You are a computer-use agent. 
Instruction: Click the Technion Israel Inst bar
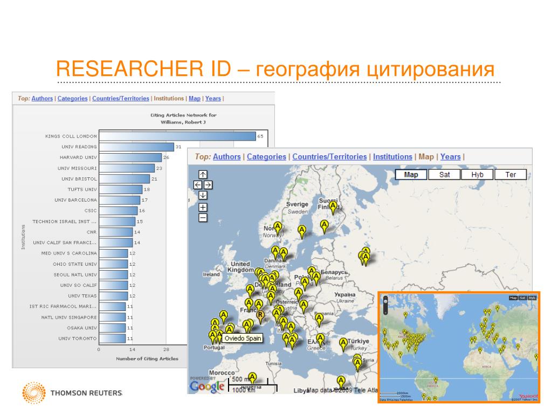coord(117,222)
